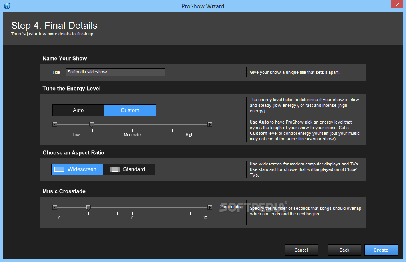Click left arrow of Music Crossfade slider

pos(55,207)
